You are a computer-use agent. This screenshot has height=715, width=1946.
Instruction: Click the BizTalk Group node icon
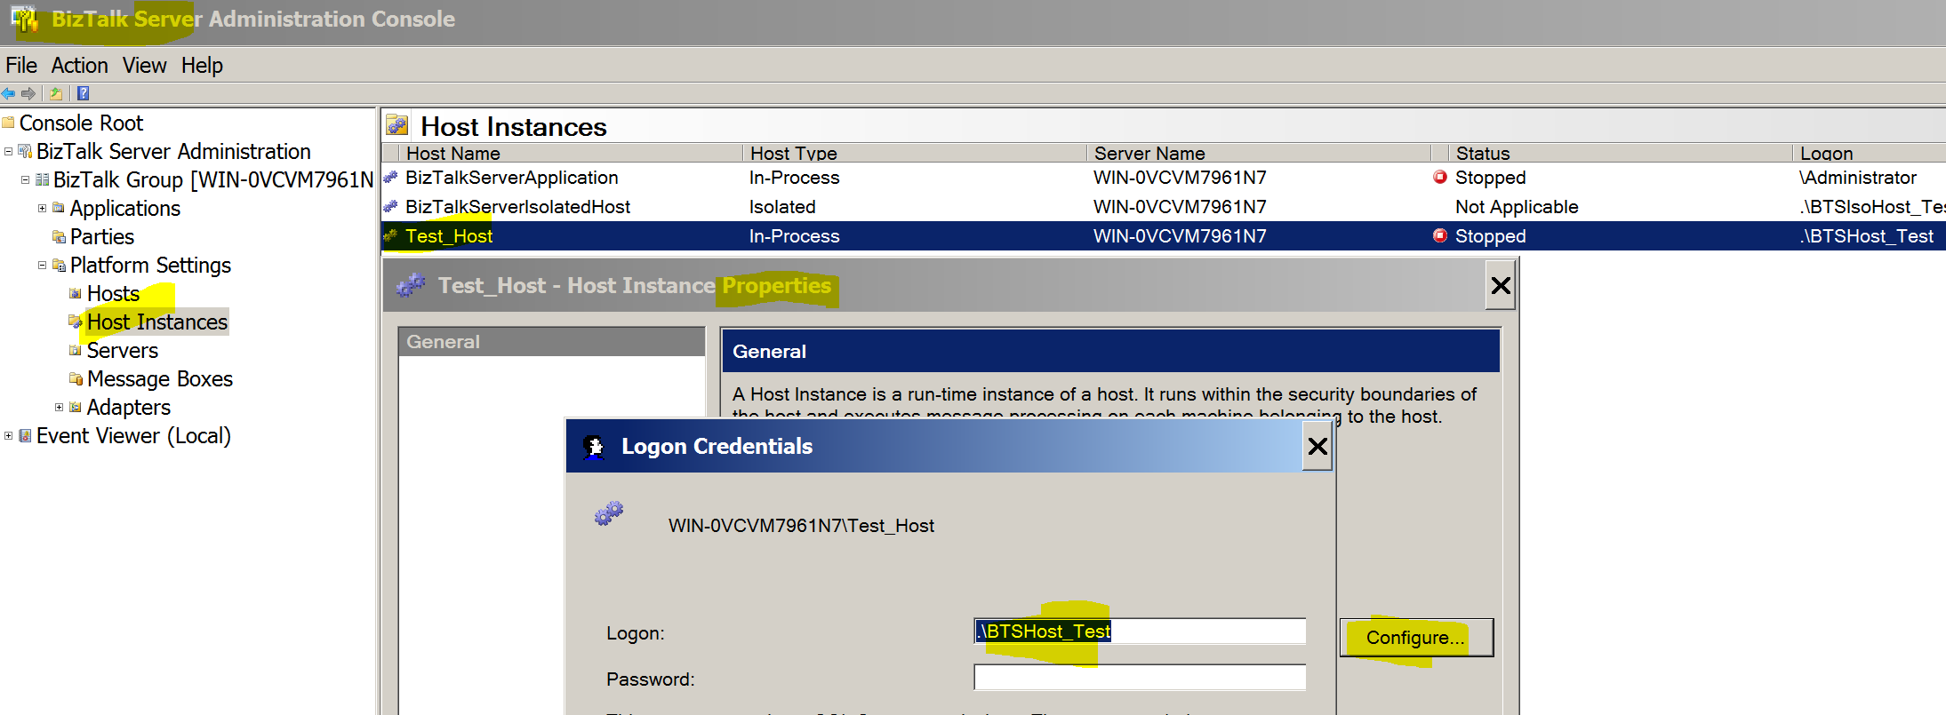click(x=42, y=179)
